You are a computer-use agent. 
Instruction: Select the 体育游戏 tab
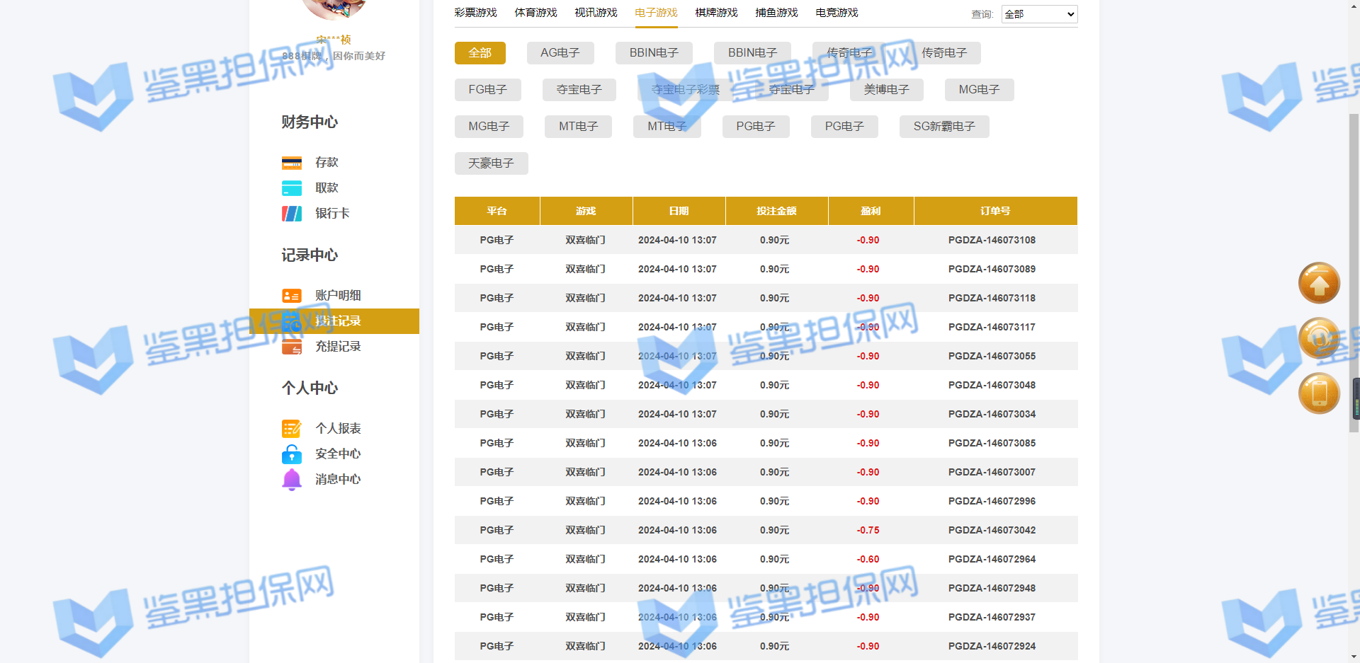point(535,13)
